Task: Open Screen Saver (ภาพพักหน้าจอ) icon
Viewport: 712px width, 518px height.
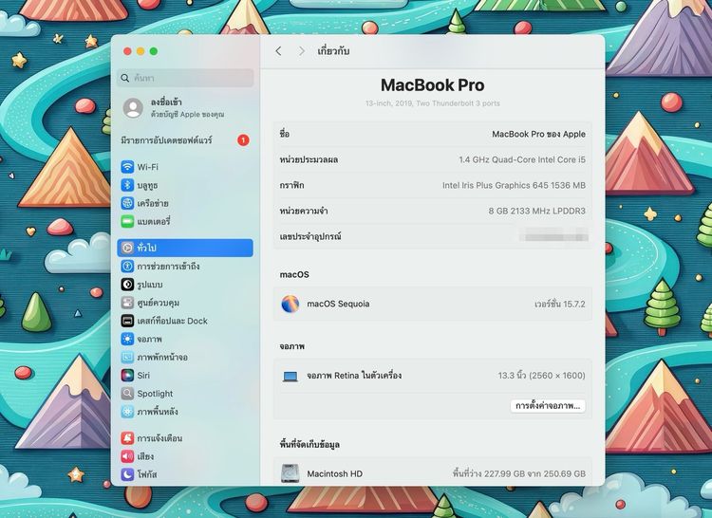Action: (127, 357)
